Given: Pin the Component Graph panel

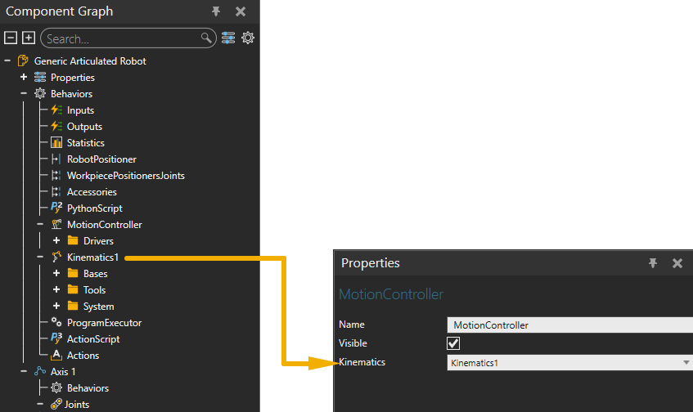Looking at the screenshot, I should [216, 11].
